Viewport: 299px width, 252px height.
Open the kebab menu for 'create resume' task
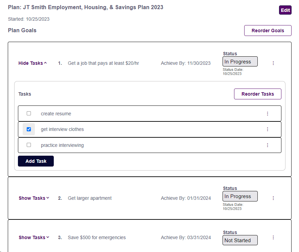point(268,114)
